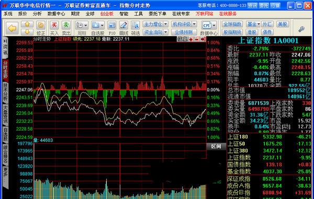314x199 pixels.
Task: Click the 委托 button in title bar
Action: 264,5
